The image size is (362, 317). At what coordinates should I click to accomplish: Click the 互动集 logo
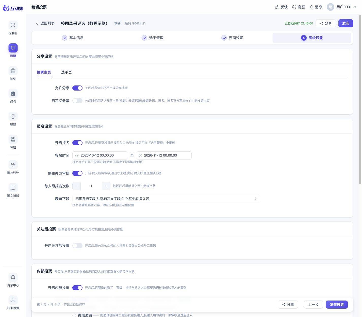(13, 8)
